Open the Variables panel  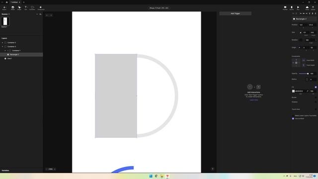point(5,171)
